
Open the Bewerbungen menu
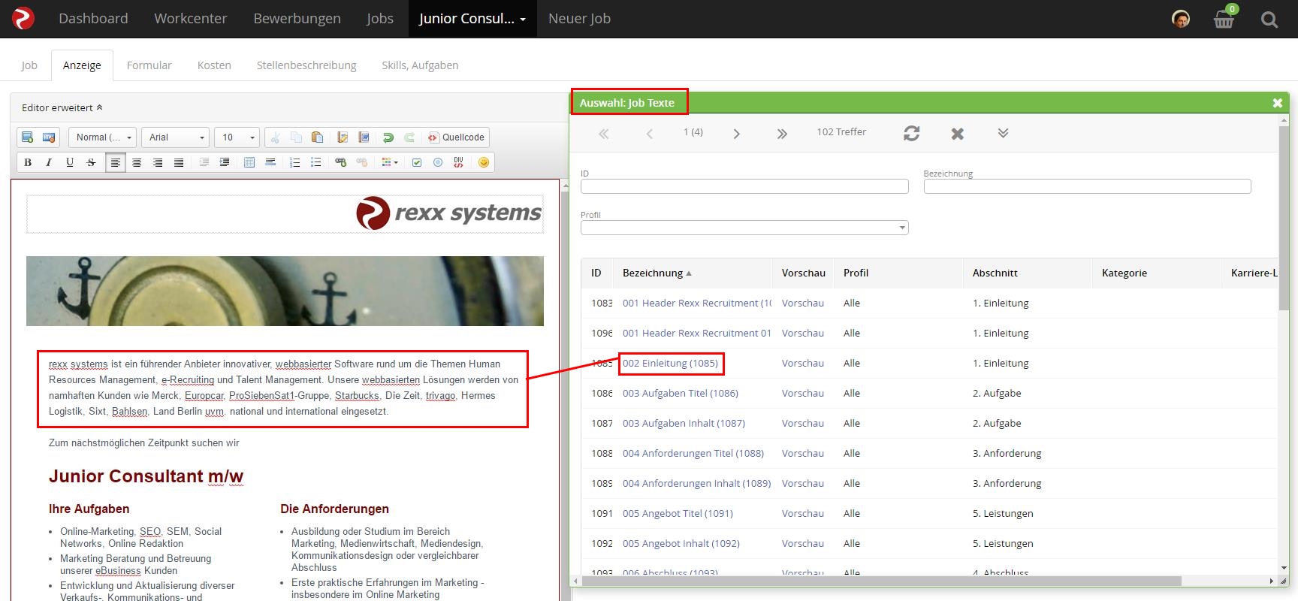point(297,19)
